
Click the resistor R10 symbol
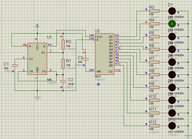coord(154,100)
